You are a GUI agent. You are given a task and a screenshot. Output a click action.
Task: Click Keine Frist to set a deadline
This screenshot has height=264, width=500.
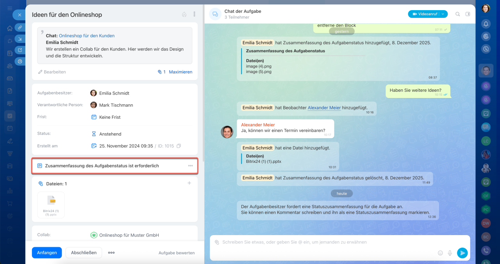point(106,117)
